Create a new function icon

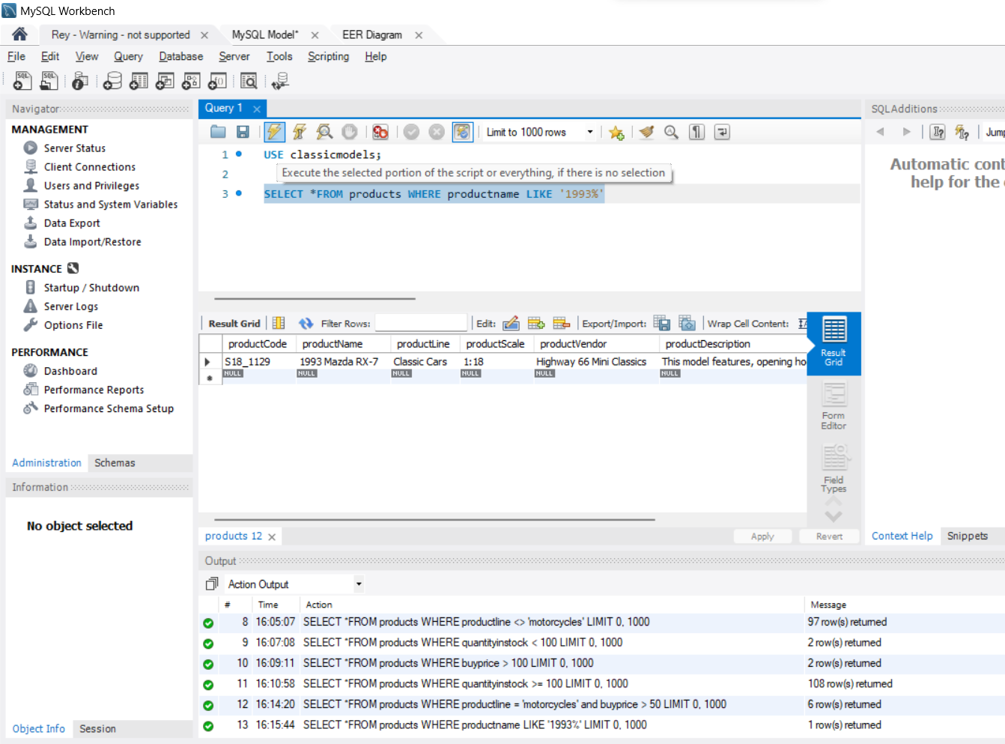pos(217,81)
